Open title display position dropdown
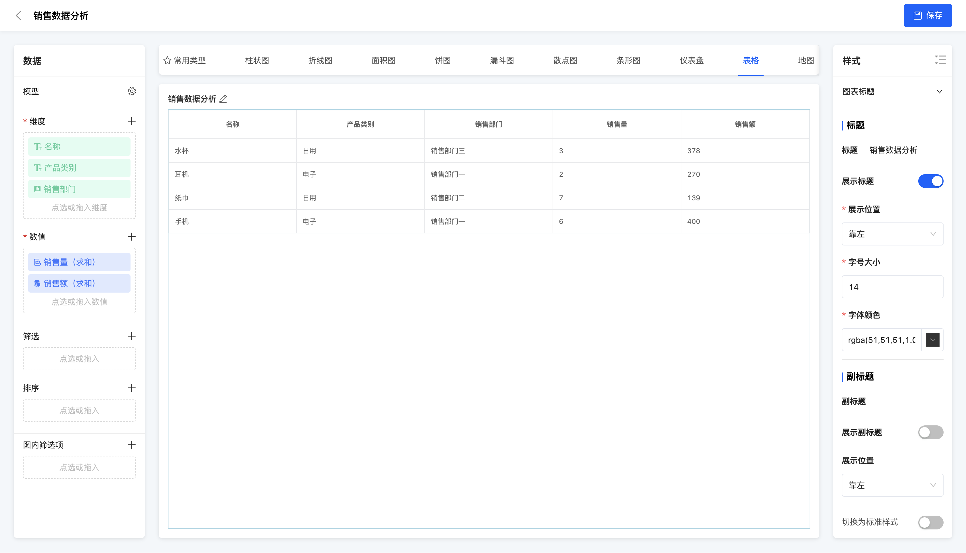The height and width of the screenshot is (553, 966). 892,234
